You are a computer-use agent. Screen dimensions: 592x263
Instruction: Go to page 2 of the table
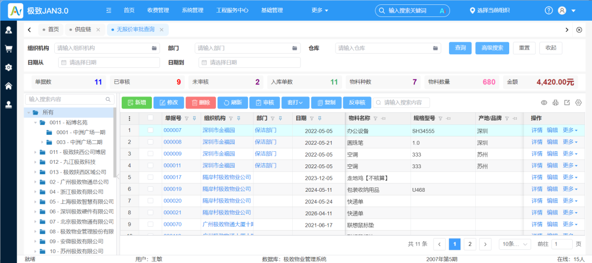click(x=470, y=244)
